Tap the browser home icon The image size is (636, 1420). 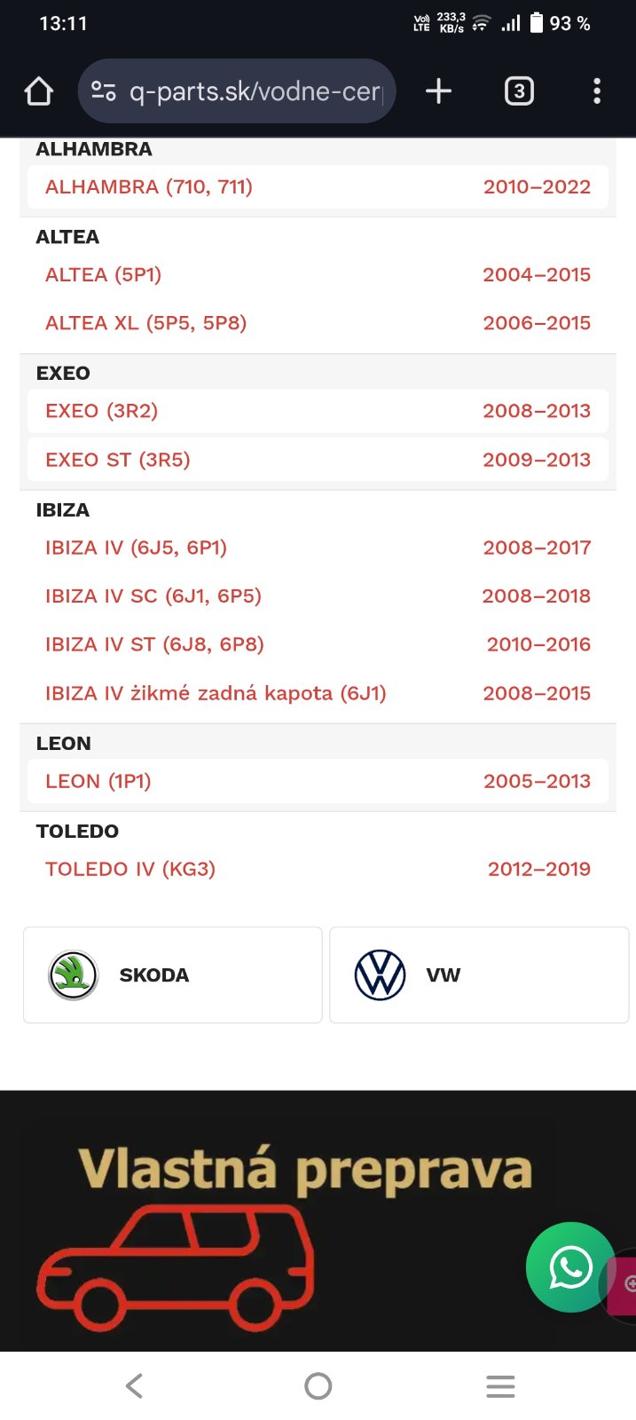click(39, 91)
